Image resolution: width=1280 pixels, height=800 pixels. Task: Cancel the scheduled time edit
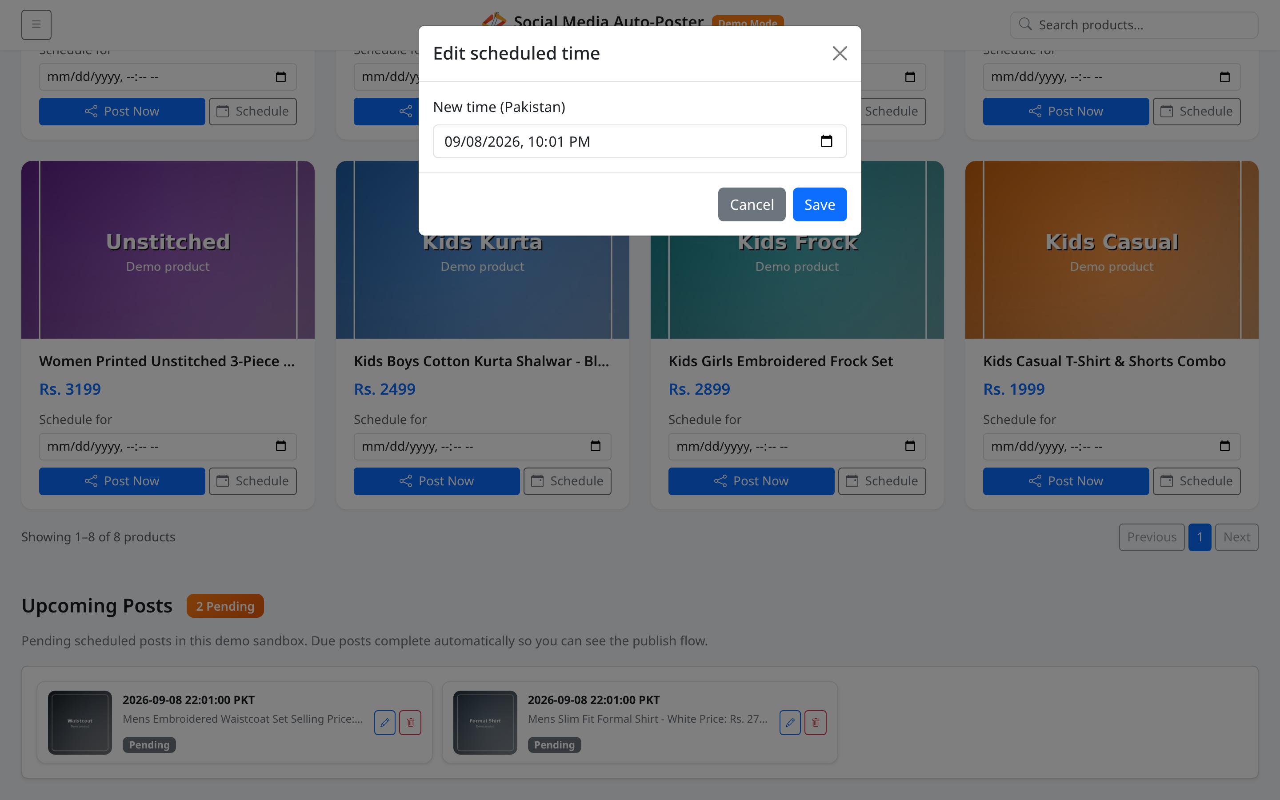tap(751, 204)
